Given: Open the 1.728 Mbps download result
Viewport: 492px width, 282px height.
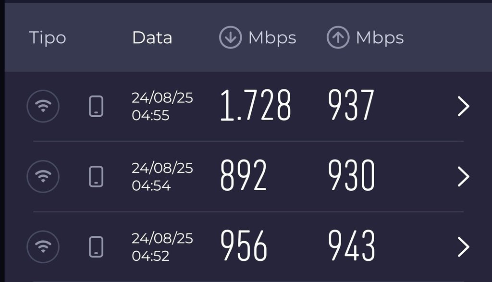Looking at the screenshot, I should (256, 106).
